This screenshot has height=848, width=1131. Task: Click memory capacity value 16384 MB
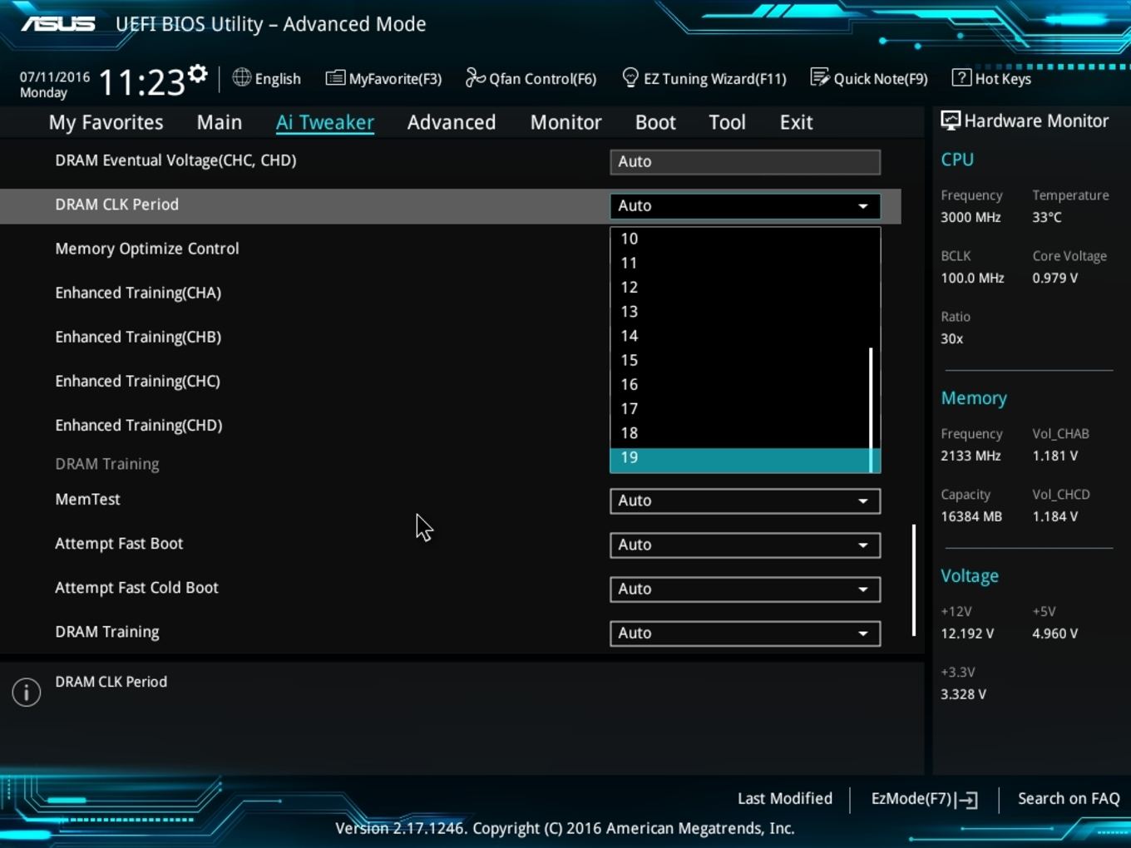pos(971,516)
